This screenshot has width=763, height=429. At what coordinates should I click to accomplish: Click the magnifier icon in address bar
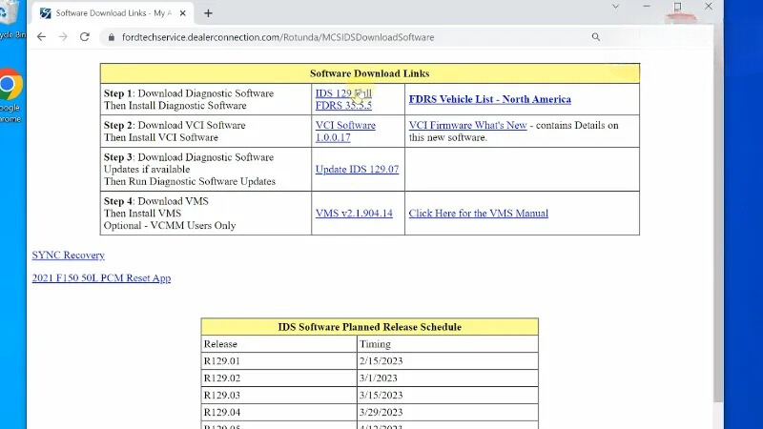(x=595, y=37)
